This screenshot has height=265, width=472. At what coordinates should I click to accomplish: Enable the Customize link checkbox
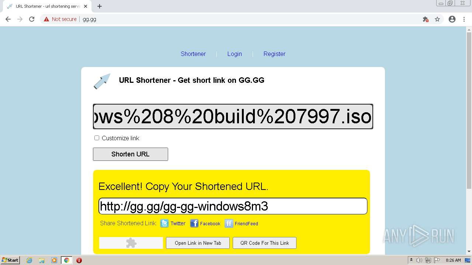tap(97, 138)
